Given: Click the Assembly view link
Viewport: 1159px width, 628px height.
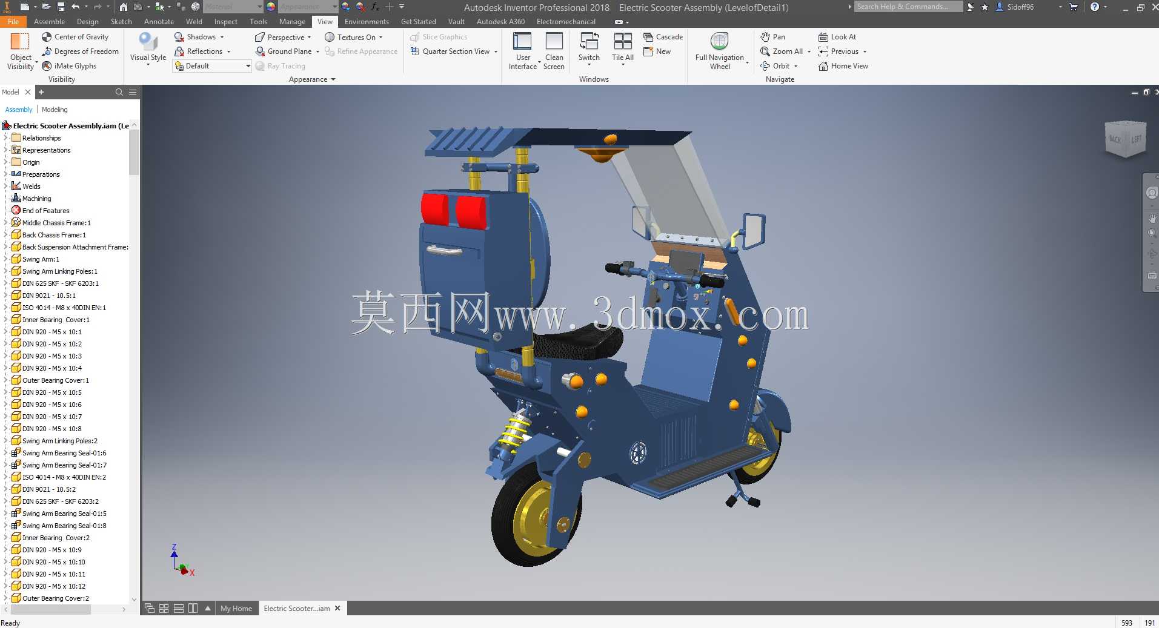Looking at the screenshot, I should click(x=19, y=110).
